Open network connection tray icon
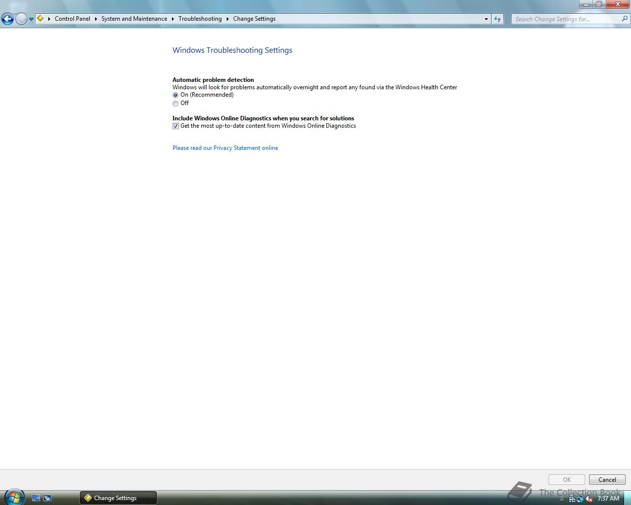Viewport: 631px width, 505px height. click(580, 499)
